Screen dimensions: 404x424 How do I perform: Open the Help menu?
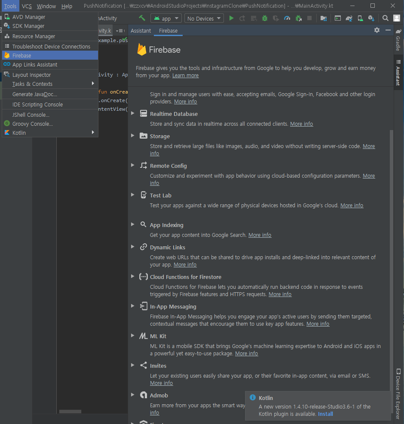tap(67, 6)
